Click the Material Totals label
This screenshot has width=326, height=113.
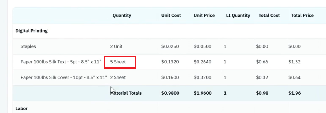click(126, 93)
